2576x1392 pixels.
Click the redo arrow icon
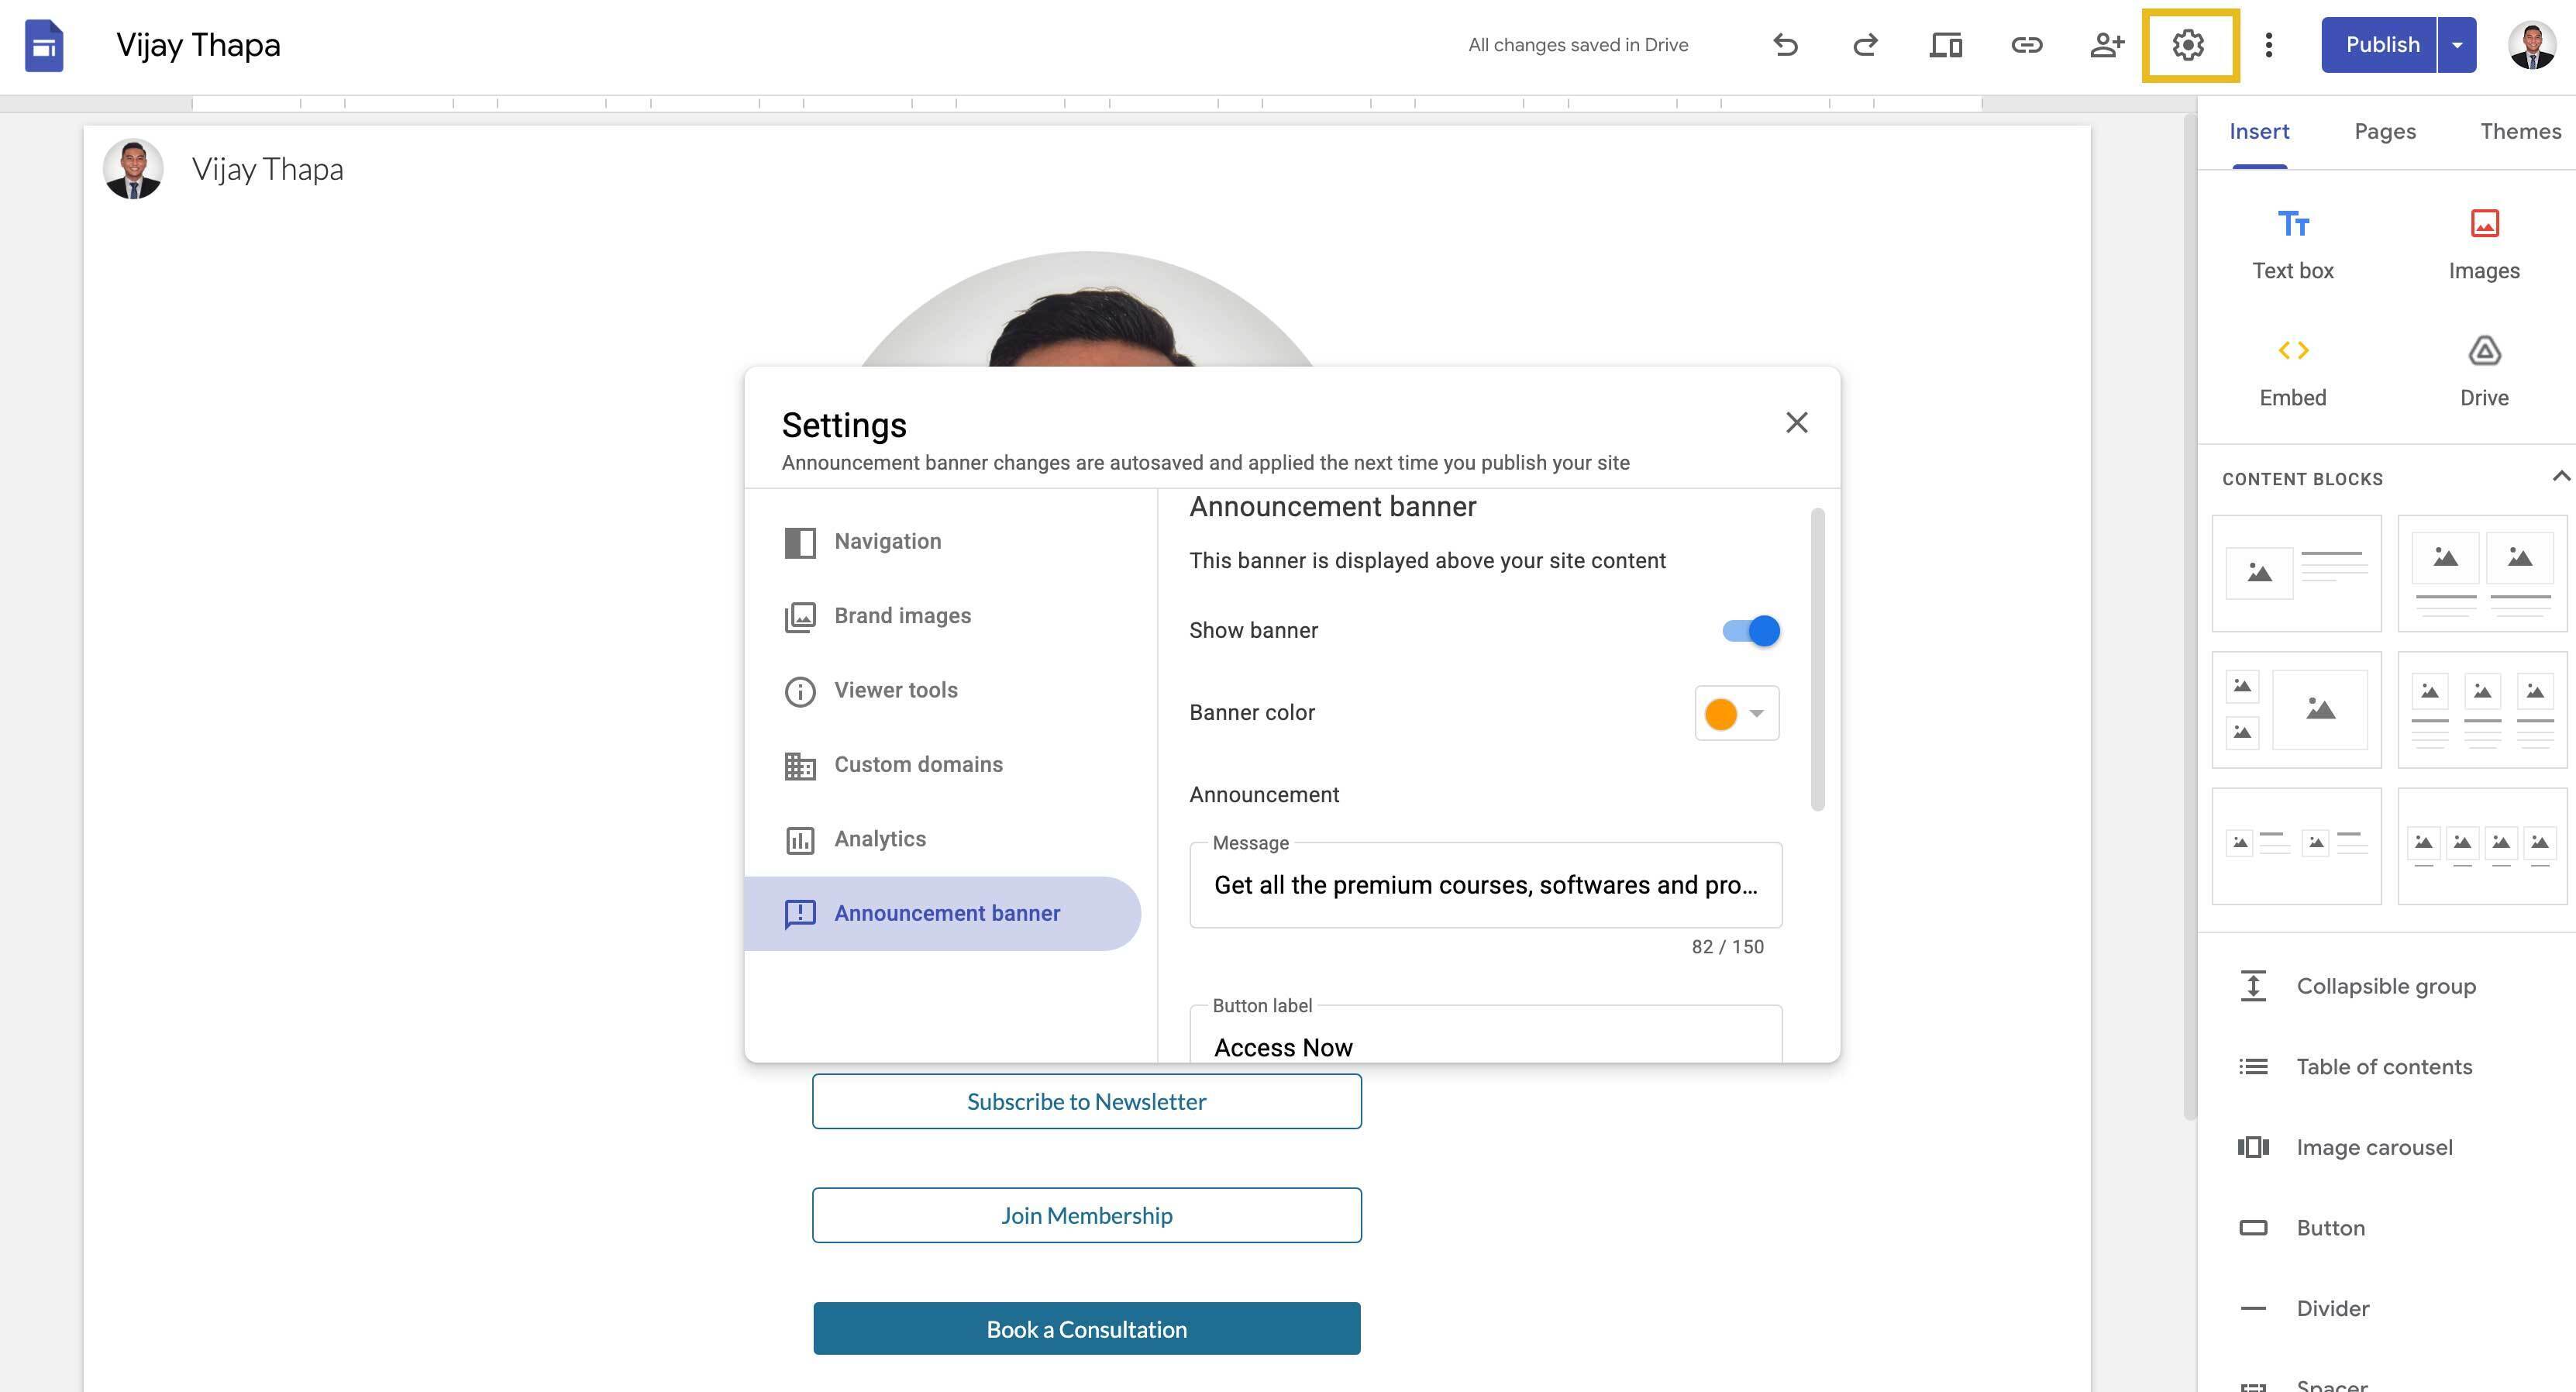(1865, 45)
